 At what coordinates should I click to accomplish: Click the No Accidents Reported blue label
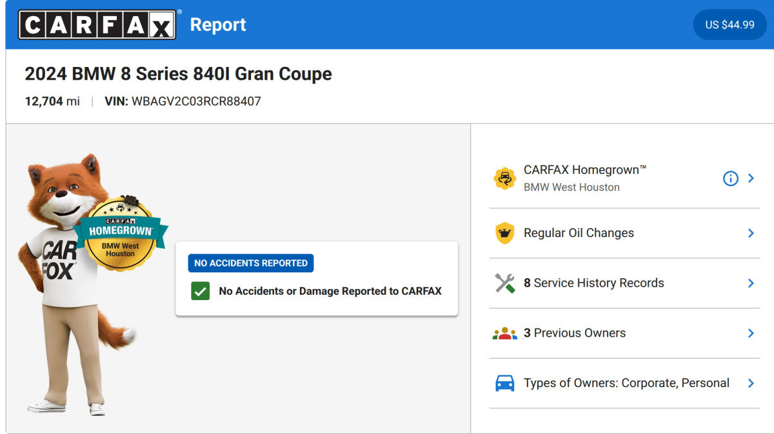click(251, 263)
